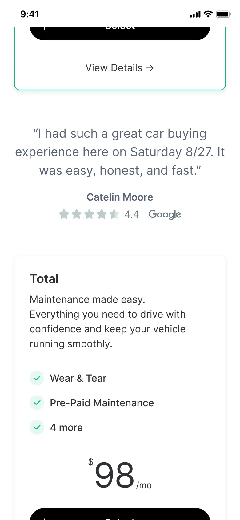Click the first rating star
This screenshot has height=520, width=240.
click(64, 214)
